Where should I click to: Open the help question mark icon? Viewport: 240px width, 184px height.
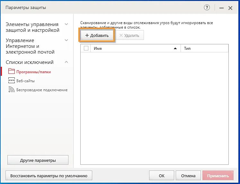point(207,7)
